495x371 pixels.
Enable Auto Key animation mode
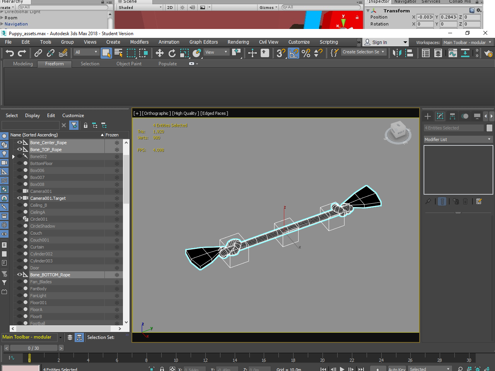click(x=396, y=369)
